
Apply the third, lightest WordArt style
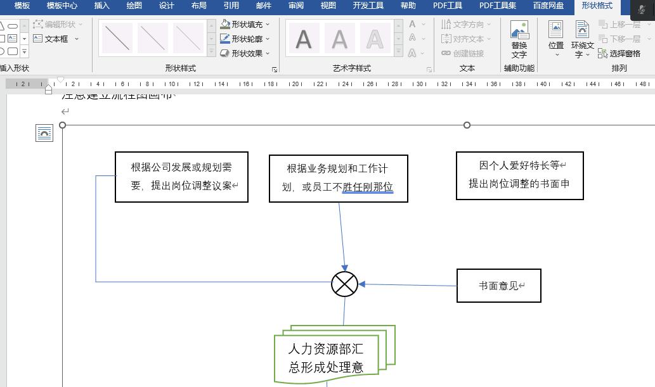374,39
